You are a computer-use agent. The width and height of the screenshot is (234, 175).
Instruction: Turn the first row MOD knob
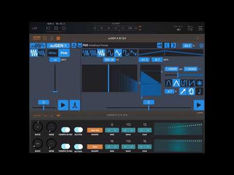[x=52, y=127]
